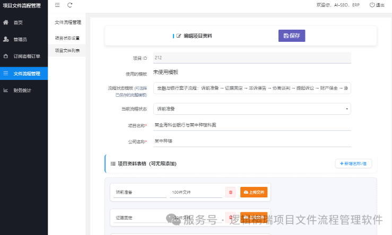
Task: Open 财务统计 chart icon in sidebar
Action: (6, 91)
